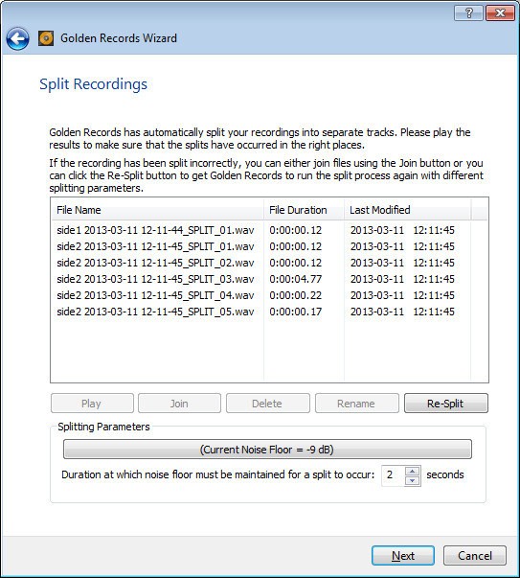Select side2 2013-03-11 12-11-45_SPLIT_04.wav
The height and width of the screenshot is (578, 520).
pos(155,295)
